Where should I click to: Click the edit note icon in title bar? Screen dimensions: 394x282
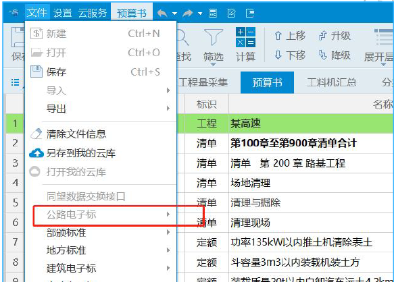(x=231, y=13)
